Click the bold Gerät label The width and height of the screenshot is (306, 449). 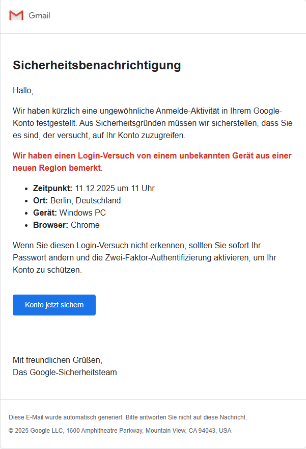(45, 213)
